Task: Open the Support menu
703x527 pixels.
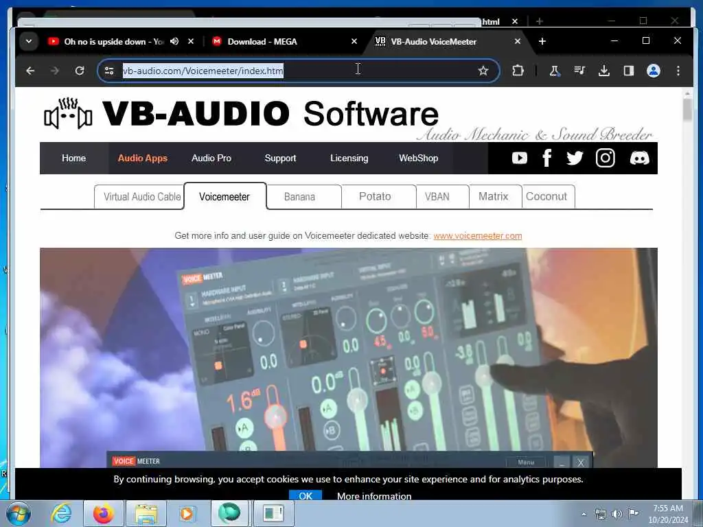Action: point(280,159)
